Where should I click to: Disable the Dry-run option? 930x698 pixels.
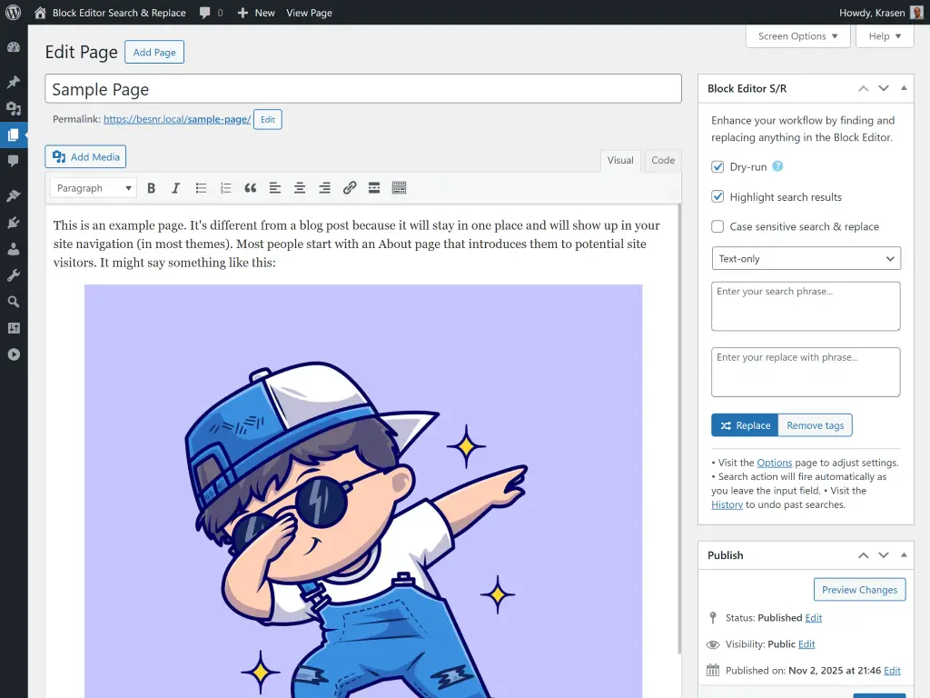pyautogui.click(x=717, y=167)
